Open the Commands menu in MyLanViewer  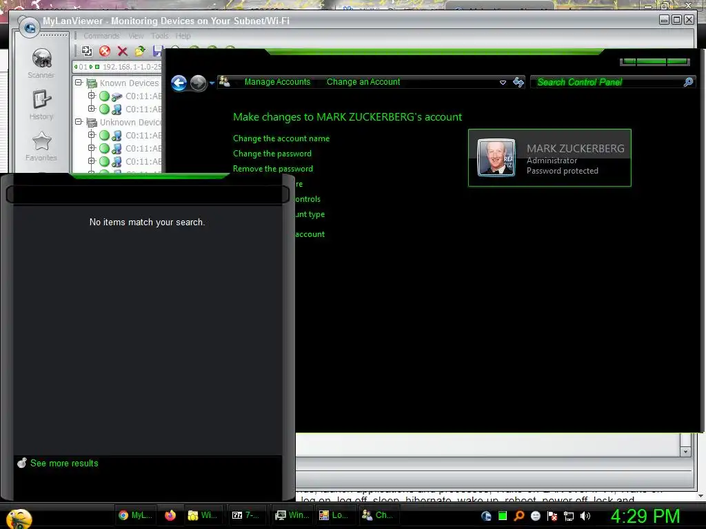coord(102,36)
